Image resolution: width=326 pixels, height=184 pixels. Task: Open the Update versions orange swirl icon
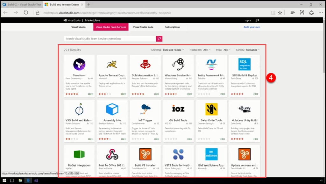coord(244,154)
